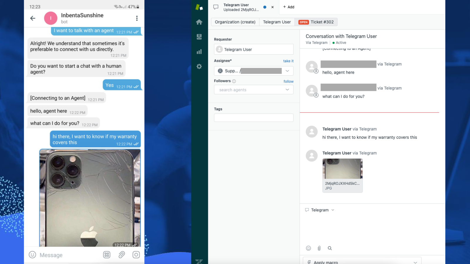Expand the Followers search agents dropdown
The image size is (470, 264).
(287, 90)
